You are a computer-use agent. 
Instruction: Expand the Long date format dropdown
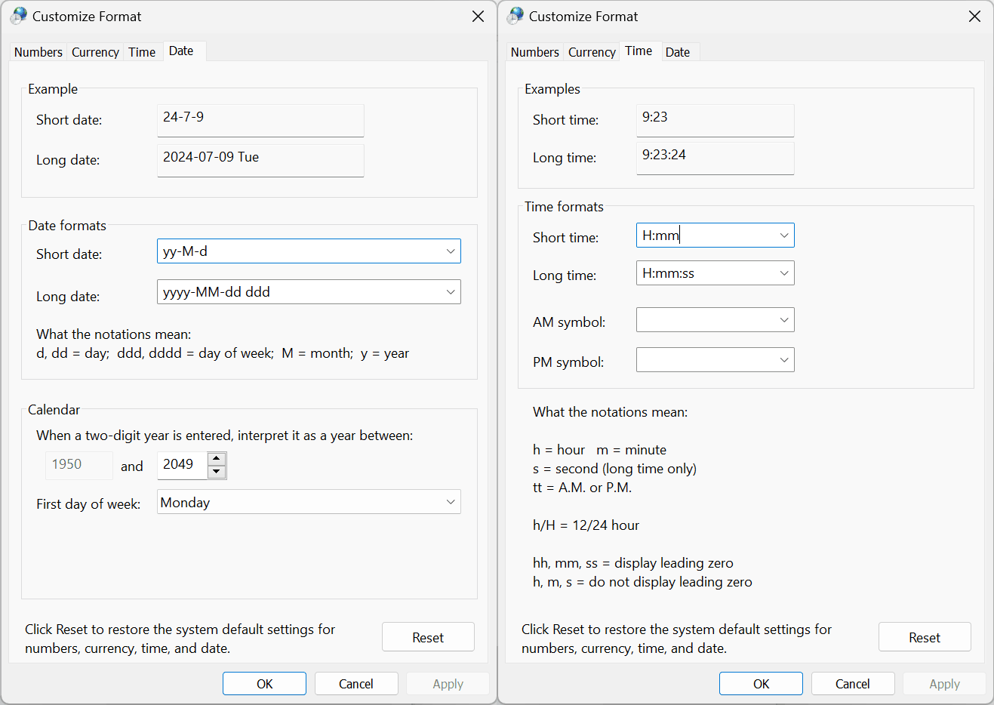451,292
